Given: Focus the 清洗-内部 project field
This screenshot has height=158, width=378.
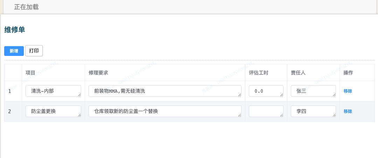Looking at the screenshot, I should pos(53,91).
